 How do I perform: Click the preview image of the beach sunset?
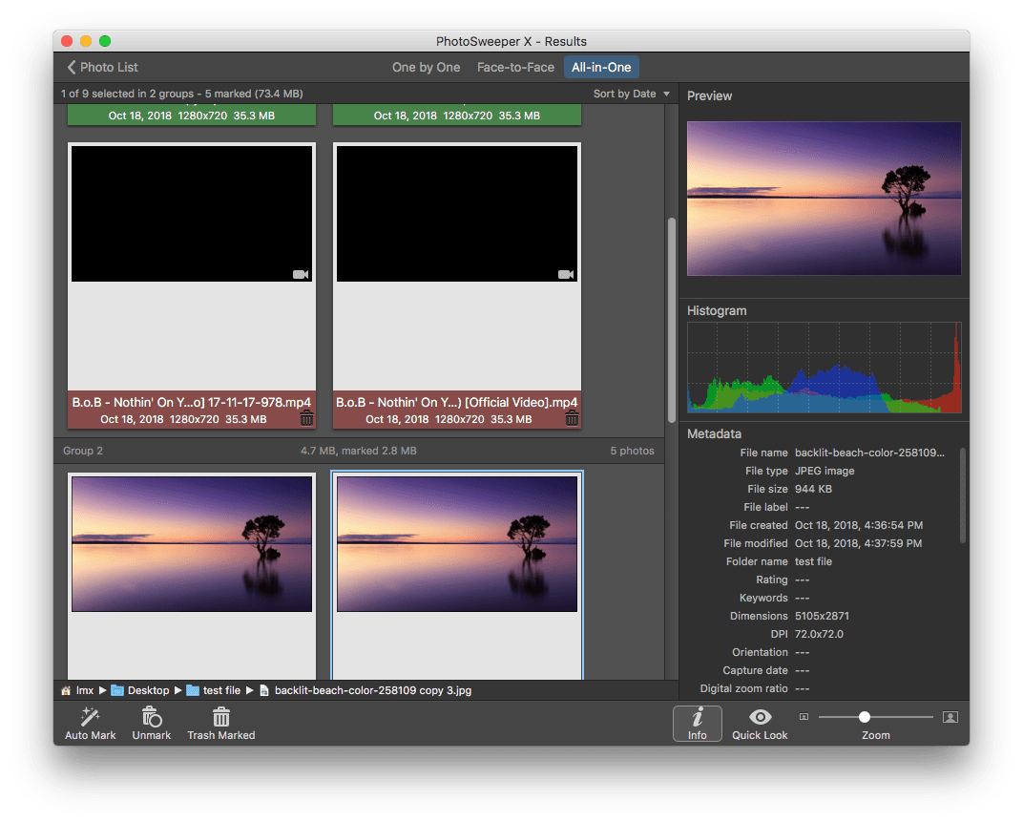coord(824,199)
